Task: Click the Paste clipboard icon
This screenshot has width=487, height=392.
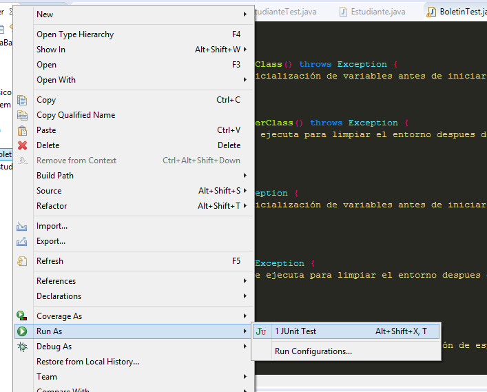Action: pyautogui.click(x=22, y=130)
